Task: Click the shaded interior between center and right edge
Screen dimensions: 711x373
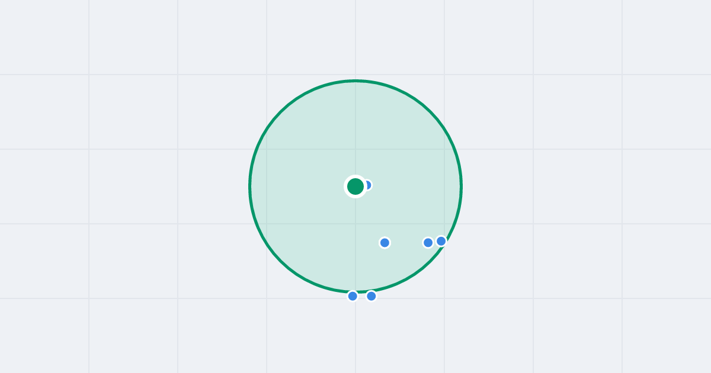Action: pyautogui.click(x=415, y=186)
